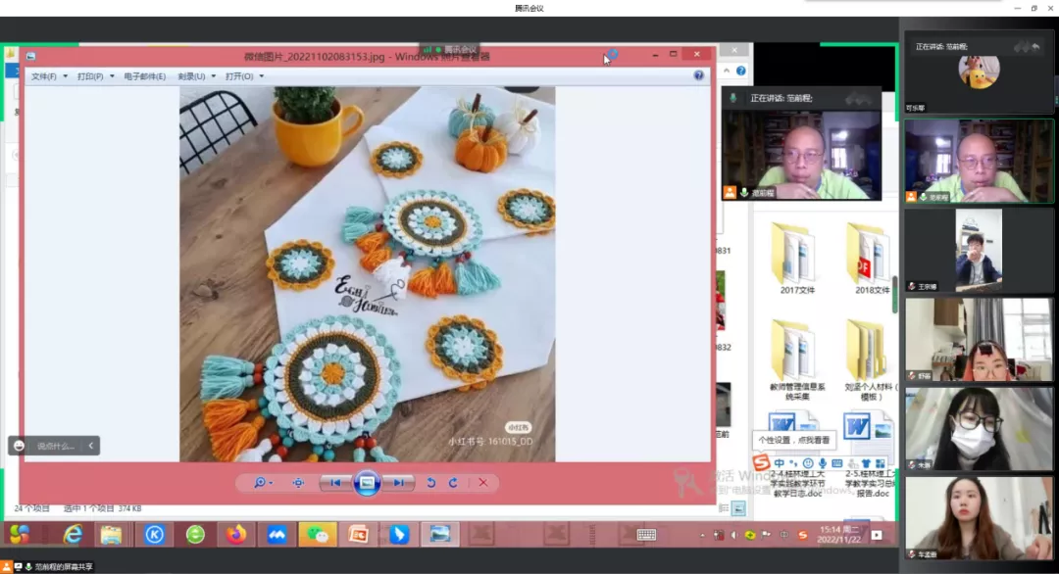Screen dimensions: 1059x574
Task: Open the zoom magnifier dropdown
Action: (263, 483)
